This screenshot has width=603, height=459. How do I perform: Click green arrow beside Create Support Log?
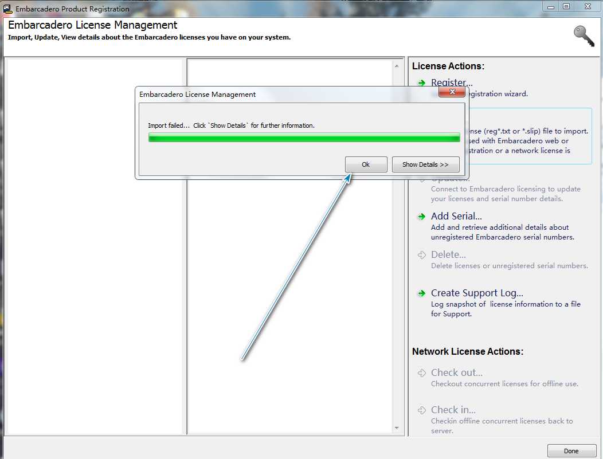[x=422, y=293]
